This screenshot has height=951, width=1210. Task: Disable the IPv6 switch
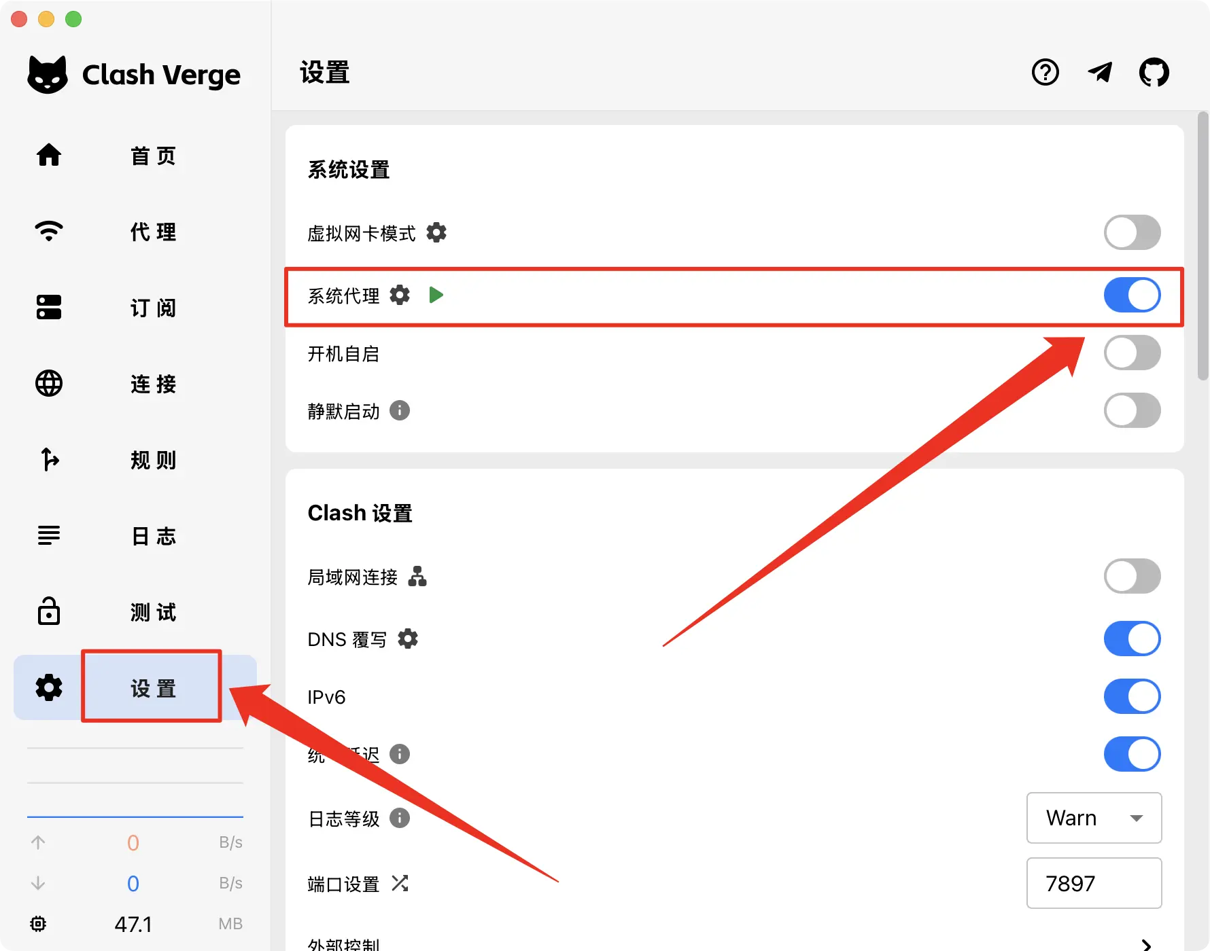pyautogui.click(x=1133, y=697)
